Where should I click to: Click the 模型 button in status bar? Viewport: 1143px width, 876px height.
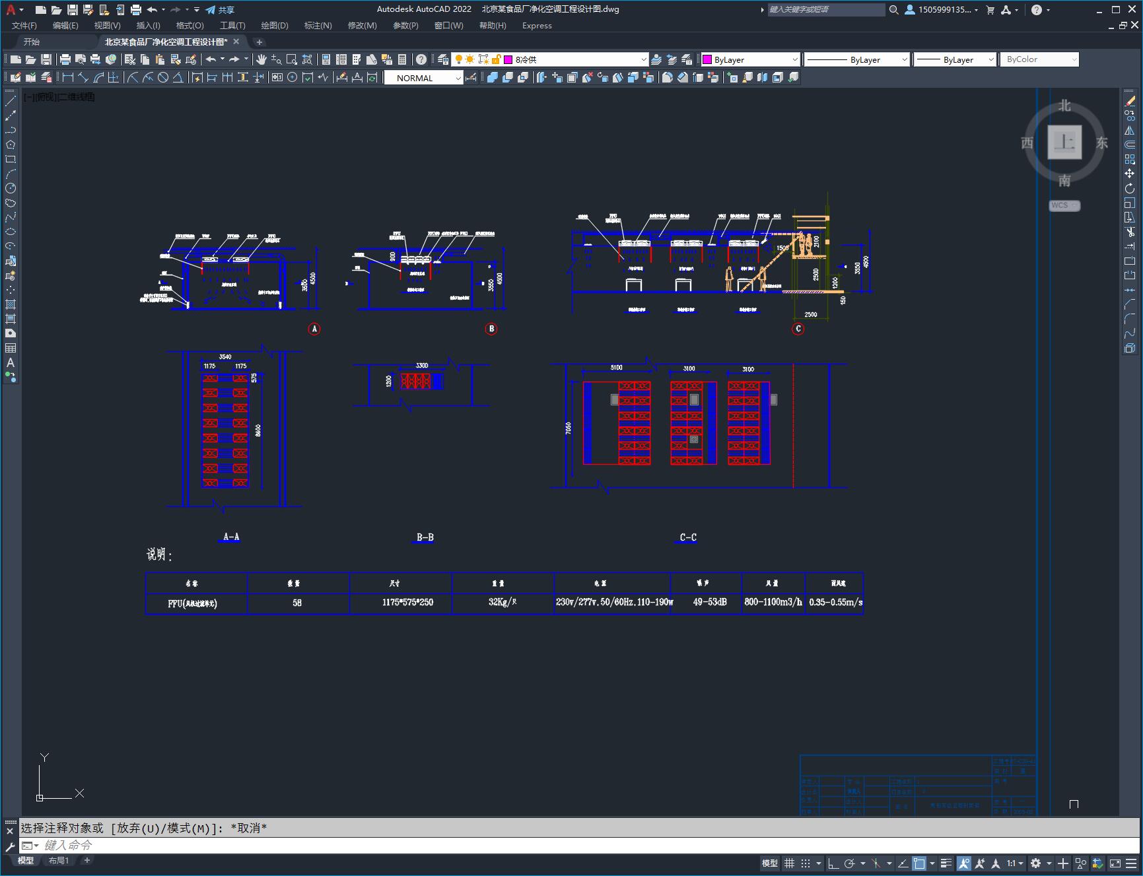click(x=770, y=863)
